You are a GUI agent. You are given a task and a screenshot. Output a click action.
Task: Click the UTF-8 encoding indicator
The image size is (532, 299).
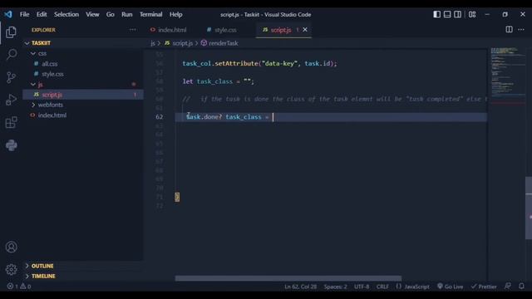tap(362, 287)
